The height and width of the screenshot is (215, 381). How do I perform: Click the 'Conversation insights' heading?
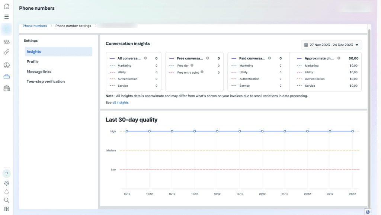pos(128,44)
